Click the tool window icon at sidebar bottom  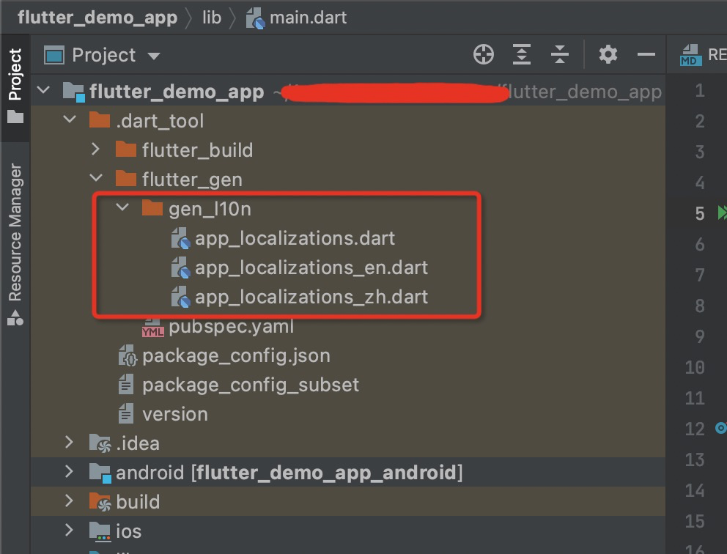click(x=16, y=318)
